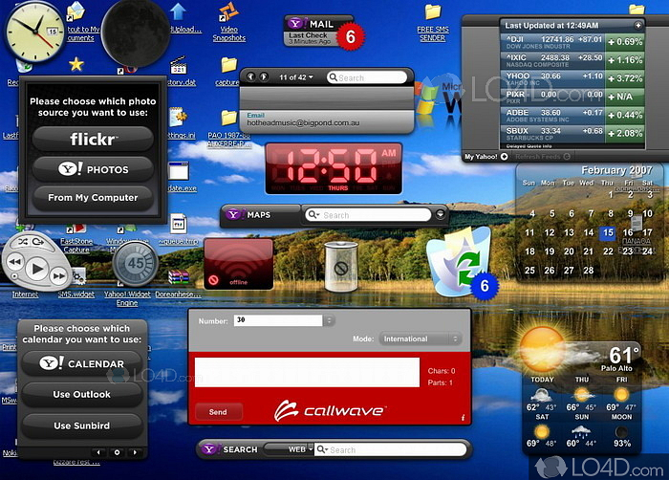Go to next page in calendar chooser widget

click(136, 452)
